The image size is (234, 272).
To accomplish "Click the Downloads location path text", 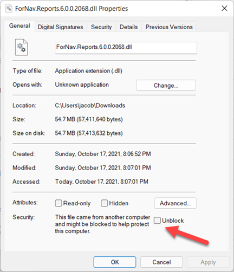I will pos(90,105).
